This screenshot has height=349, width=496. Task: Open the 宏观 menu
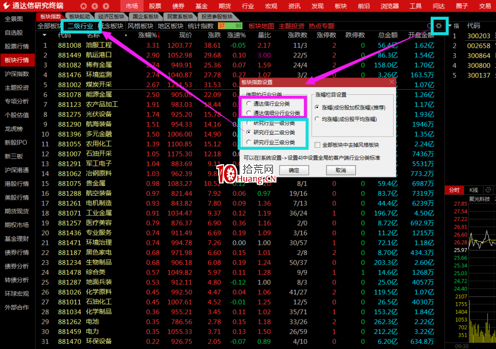(271, 6)
